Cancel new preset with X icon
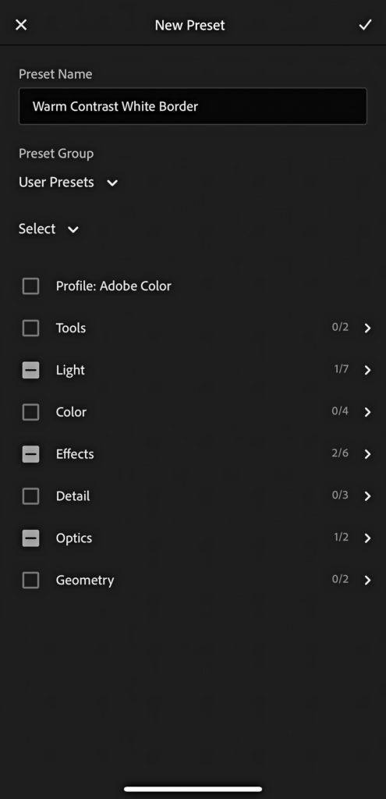Image resolution: width=386 pixels, height=799 pixels. [x=21, y=25]
